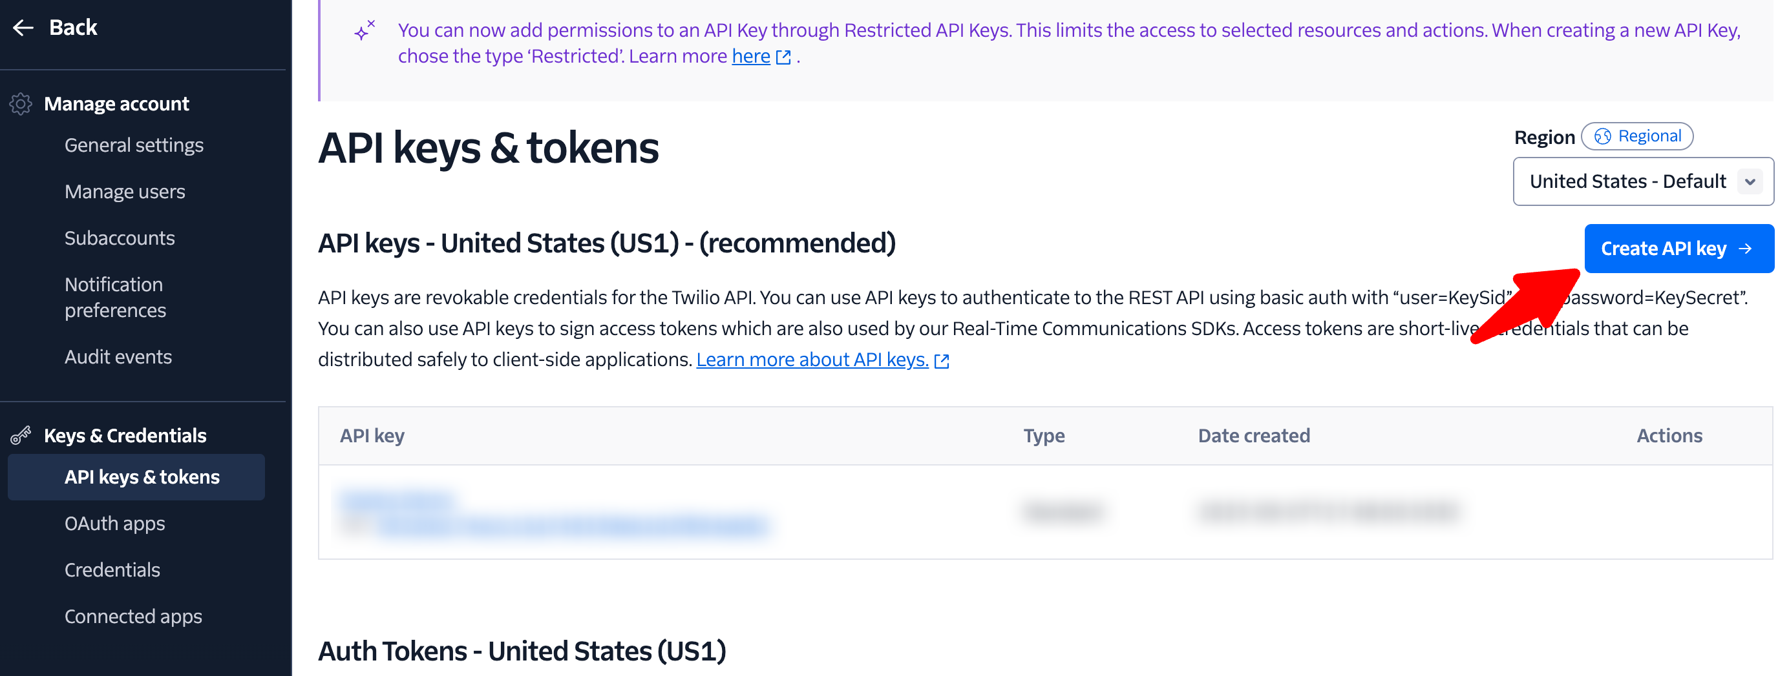Click the external link icon after 'here'
The image size is (1789, 676).
(x=783, y=57)
